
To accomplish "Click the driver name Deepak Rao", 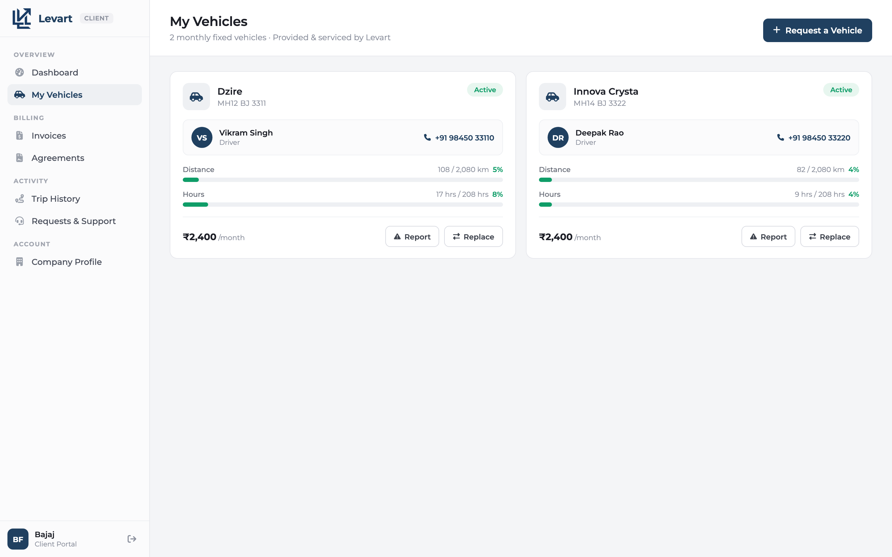I will click(599, 133).
